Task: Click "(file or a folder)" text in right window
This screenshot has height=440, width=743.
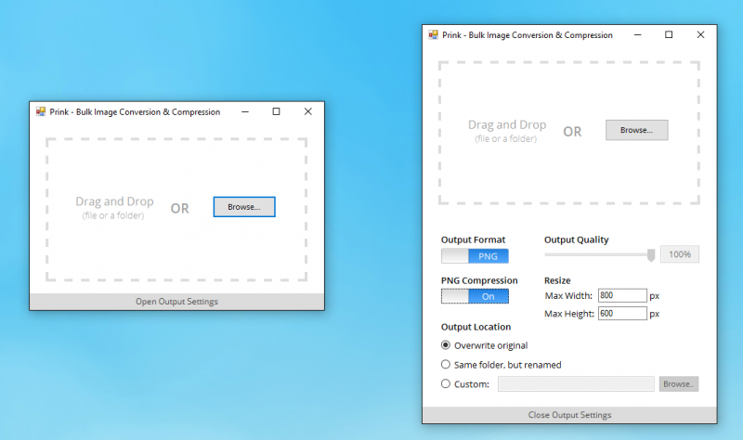Action: (505, 138)
